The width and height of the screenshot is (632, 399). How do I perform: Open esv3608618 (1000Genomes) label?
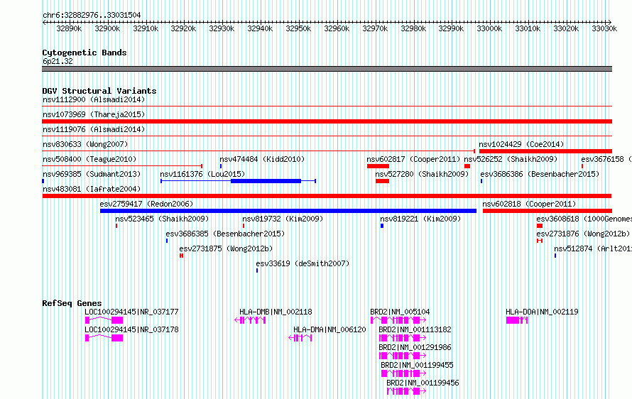pyautogui.click(x=584, y=219)
